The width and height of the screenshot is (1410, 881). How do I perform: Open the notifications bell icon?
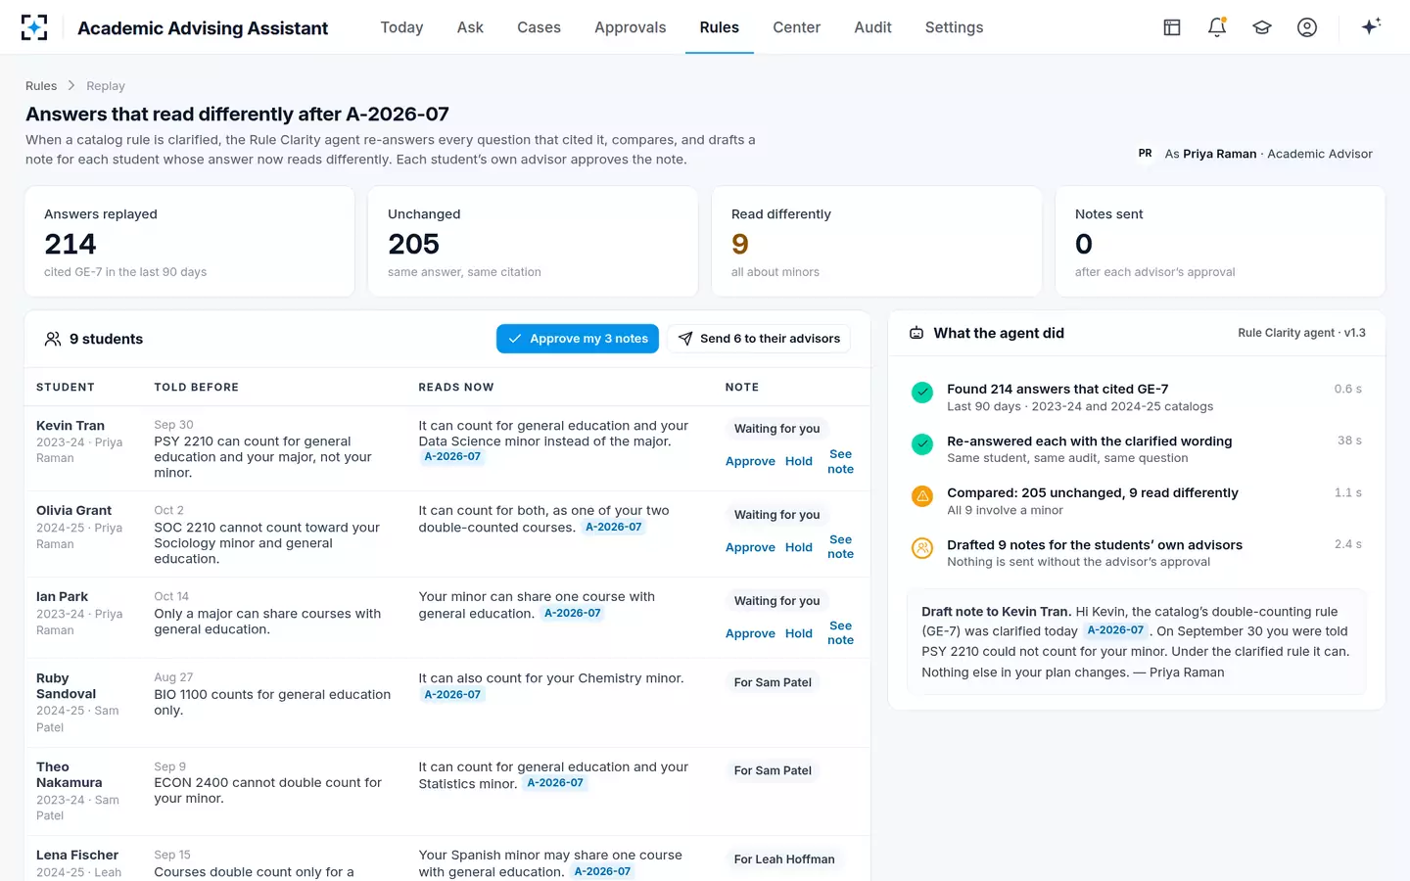click(1217, 27)
